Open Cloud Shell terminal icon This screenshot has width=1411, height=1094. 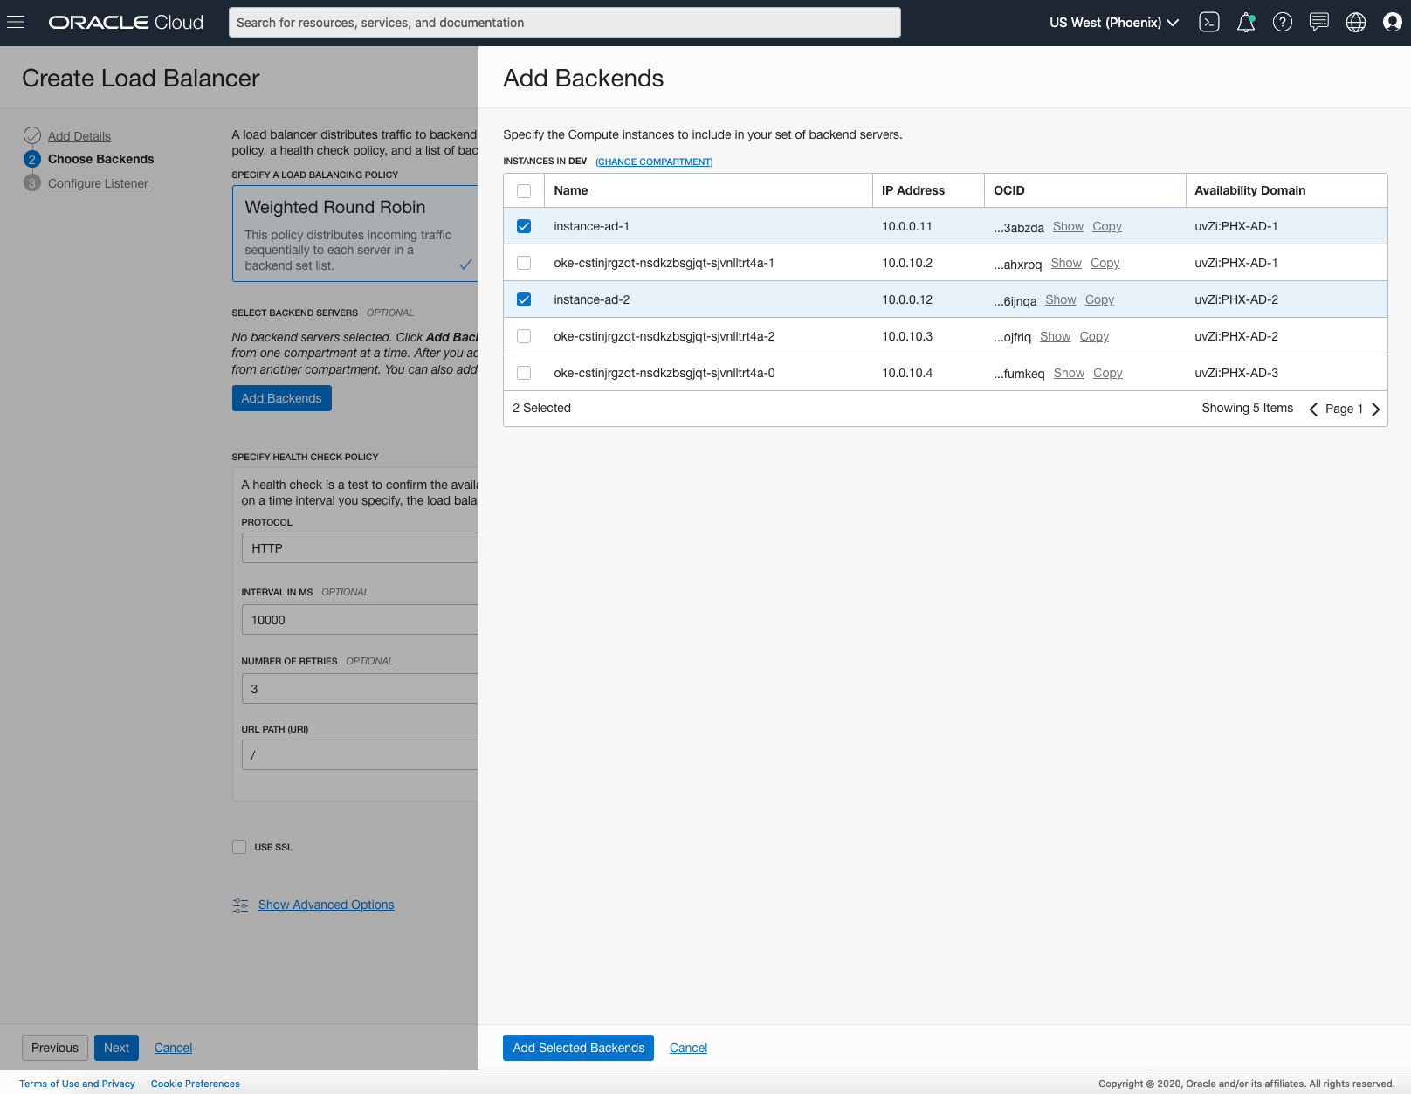[x=1209, y=23]
